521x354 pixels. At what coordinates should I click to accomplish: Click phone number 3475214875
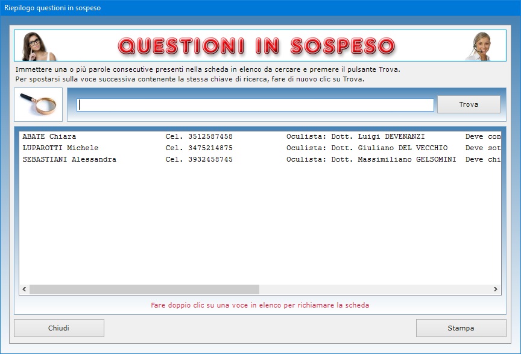(x=210, y=148)
